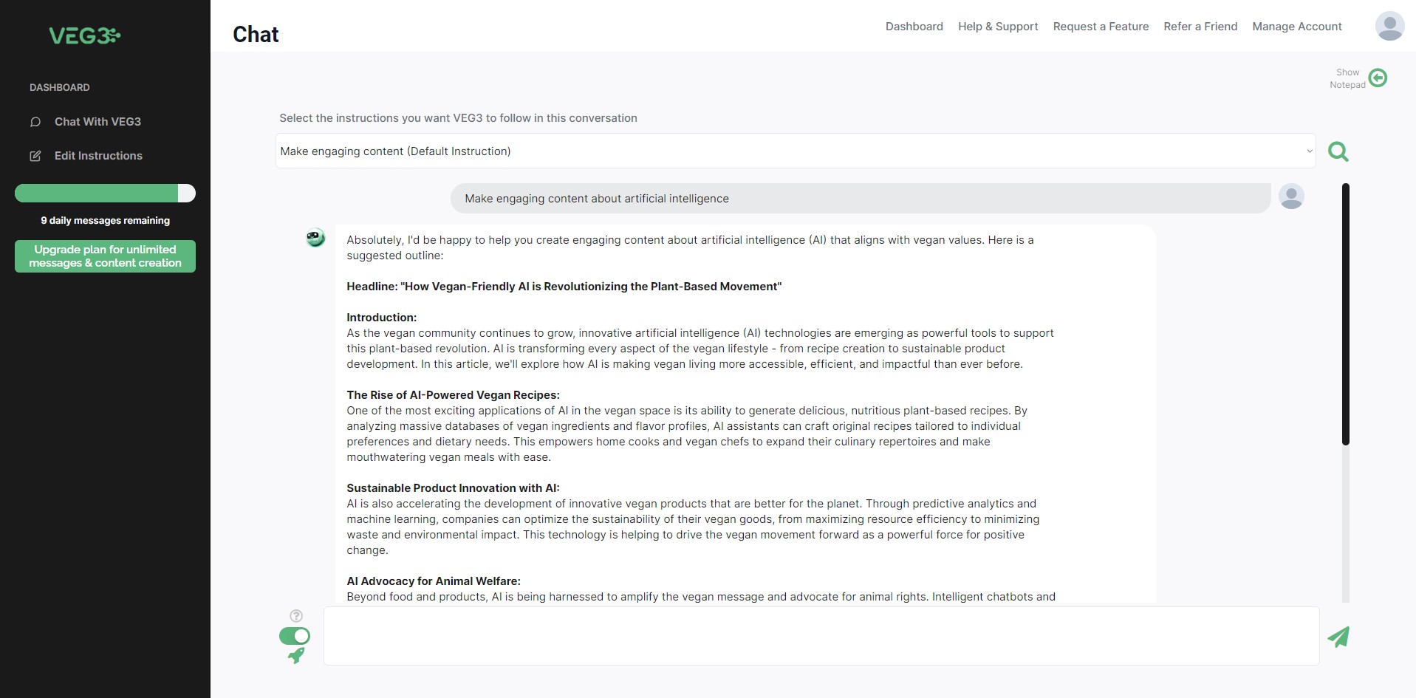Open the instructions dropdown
The height and width of the screenshot is (698, 1416).
[796, 151]
